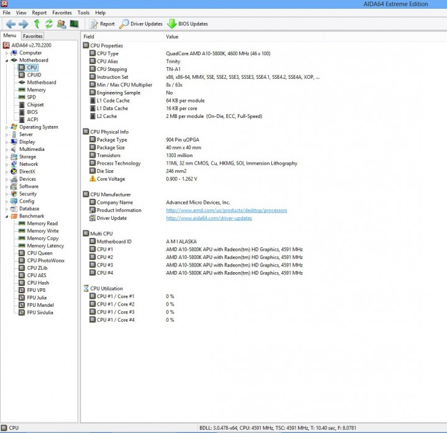Open the Memory tree item

coord(32,90)
